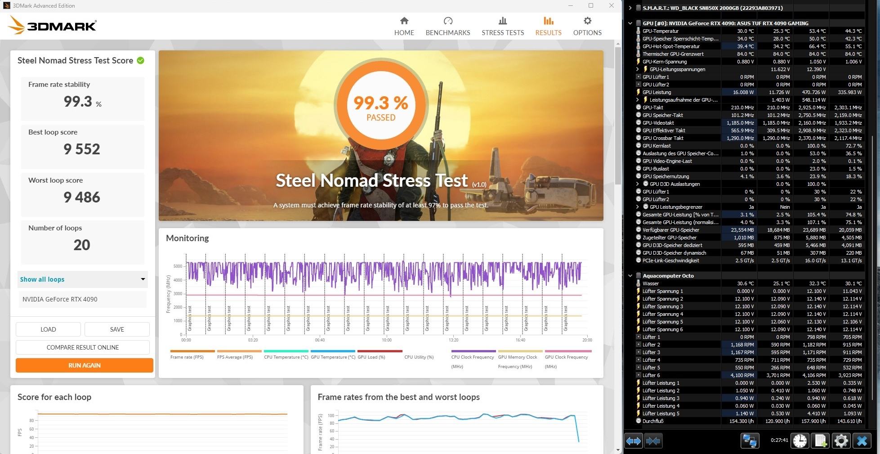Click the 3DMark window title bar icon
Image resolution: width=880 pixels, height=454 pixels.
(6, 5)
